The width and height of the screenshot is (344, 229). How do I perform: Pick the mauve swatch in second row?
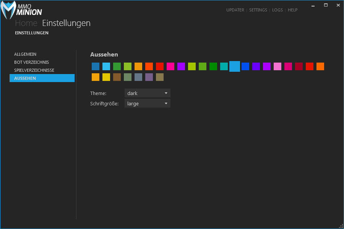[x=149, y=77]
